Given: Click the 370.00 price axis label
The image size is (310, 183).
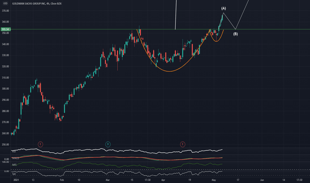Looking at the screenshot, I should (6, 11).
